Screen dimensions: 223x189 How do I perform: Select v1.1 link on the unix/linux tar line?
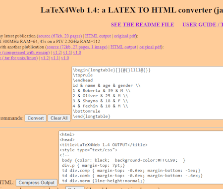[x=55, y=58]
